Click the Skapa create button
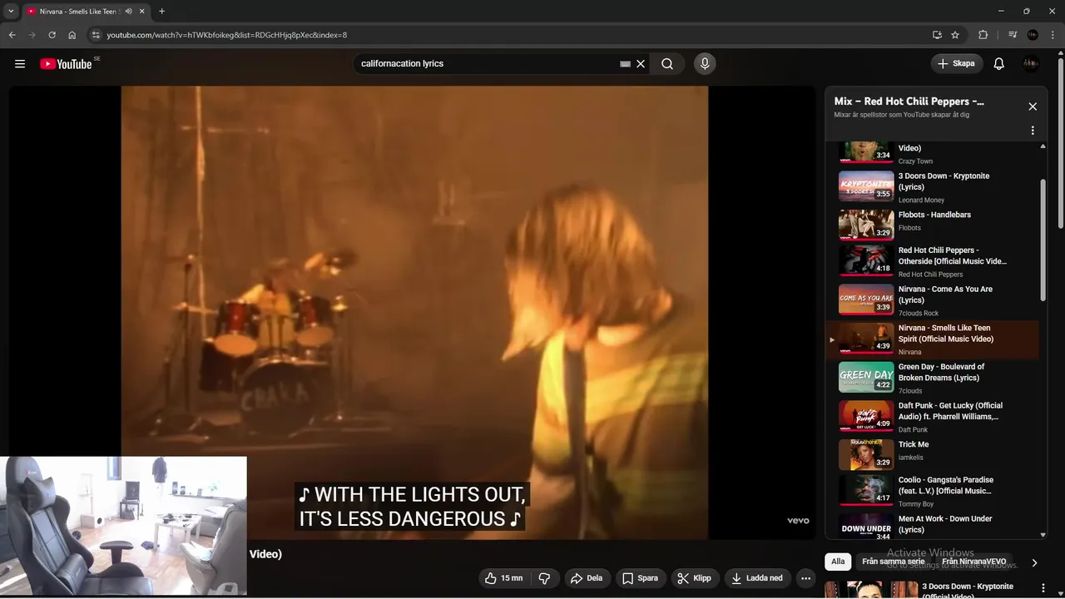The width and height of the screenshot is (1065, 599). point(956,64)
